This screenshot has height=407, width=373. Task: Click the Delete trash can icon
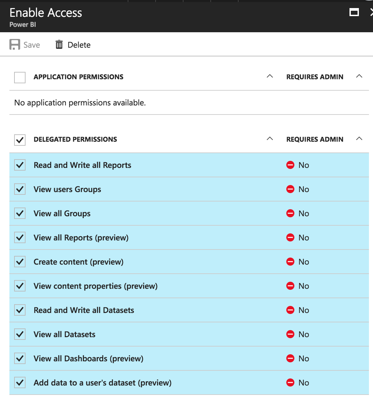(59, 44)
